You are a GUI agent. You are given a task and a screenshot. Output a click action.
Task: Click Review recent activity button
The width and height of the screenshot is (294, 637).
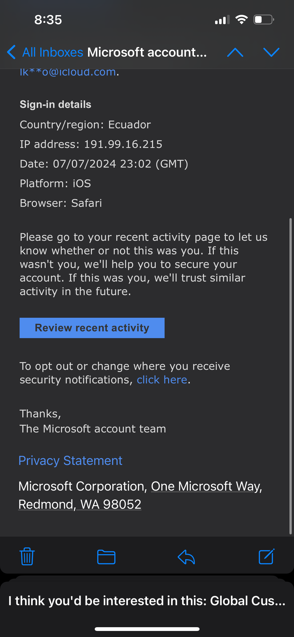[92, 328]
